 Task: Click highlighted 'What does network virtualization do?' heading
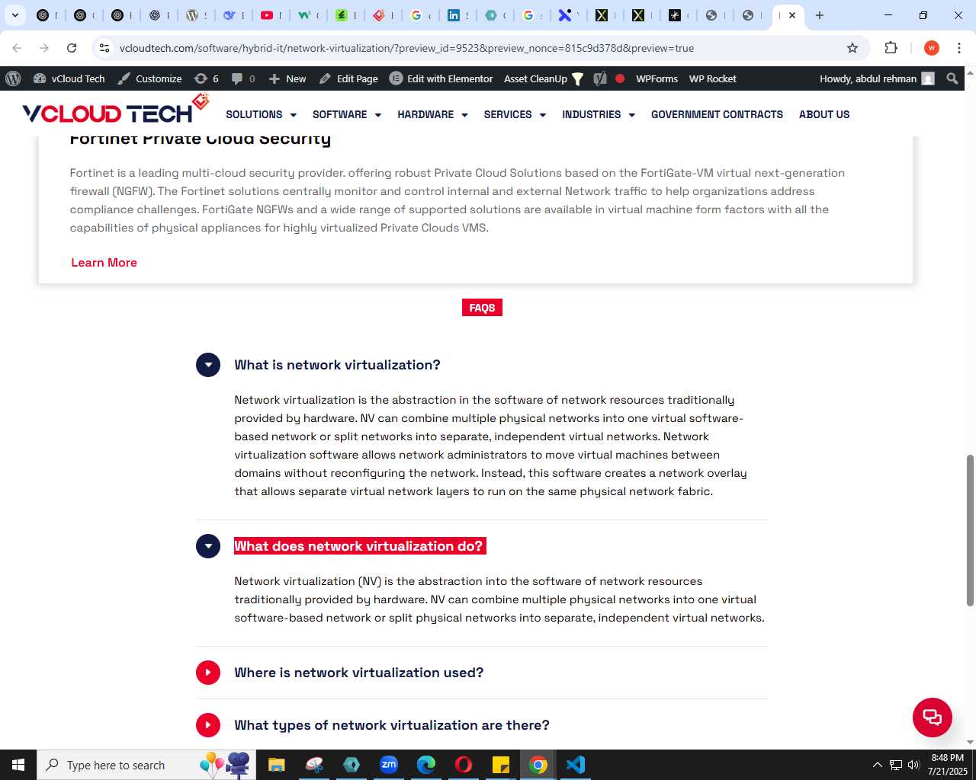coord(358,546)
